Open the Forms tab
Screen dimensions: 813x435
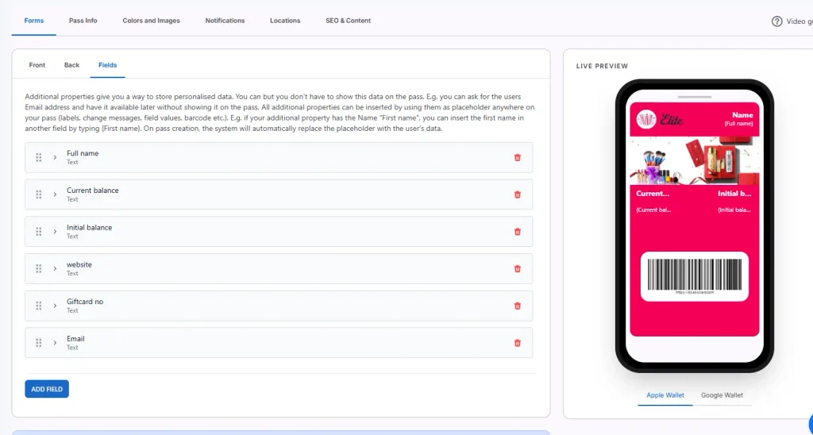click(x=33, y=21)
